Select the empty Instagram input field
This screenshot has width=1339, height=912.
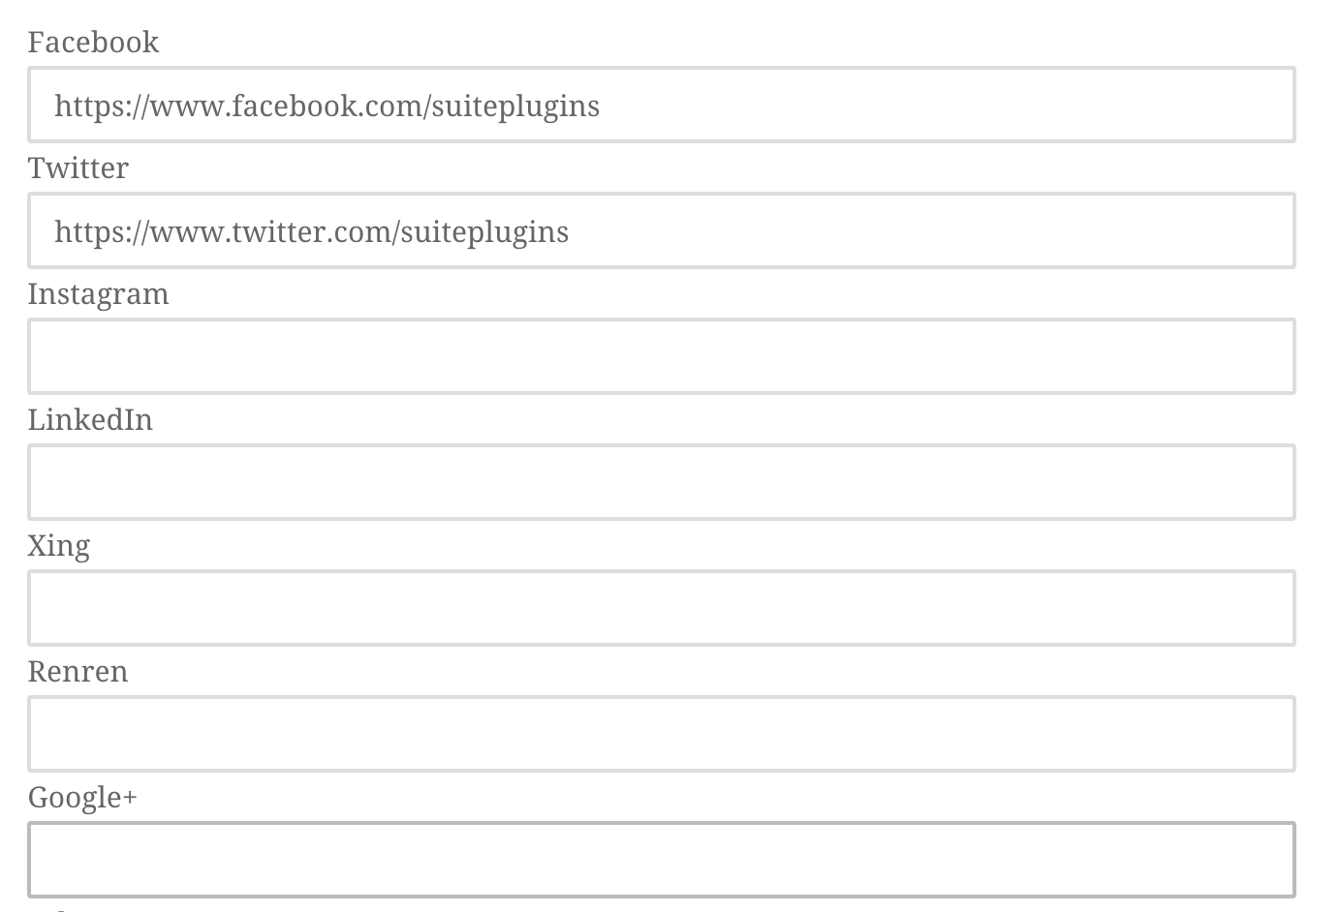pos(662,356)
